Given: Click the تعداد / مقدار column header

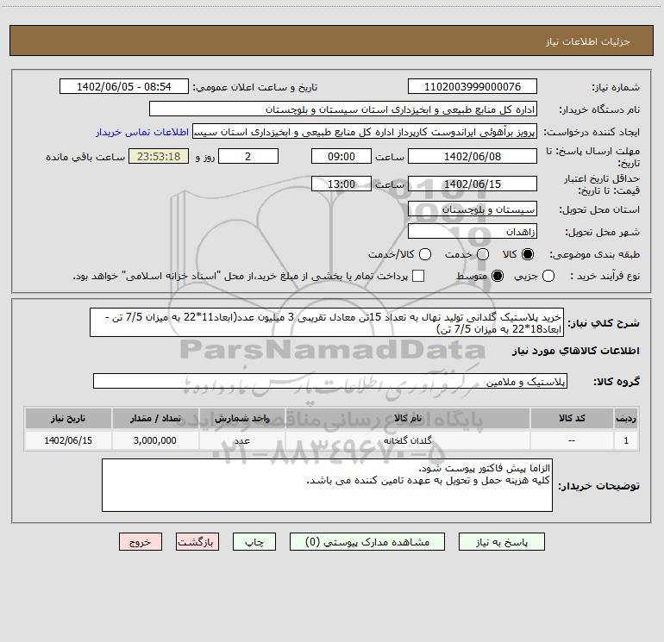Looking at the screenshot, I should point(155,418).
